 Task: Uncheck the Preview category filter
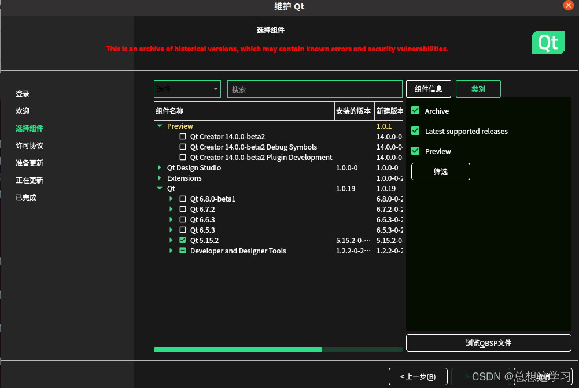415,151
